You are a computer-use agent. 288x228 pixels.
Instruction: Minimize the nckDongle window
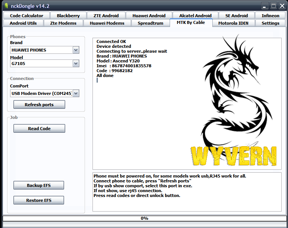pos(265,6)
